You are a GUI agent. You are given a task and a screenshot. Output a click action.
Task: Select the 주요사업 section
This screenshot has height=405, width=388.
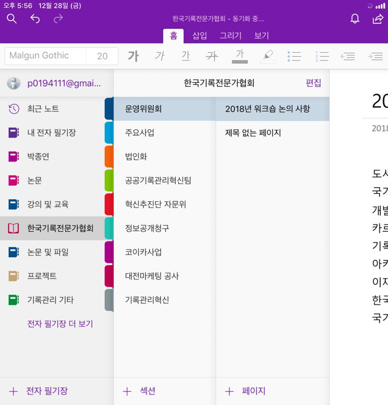click(x=165, y=133)
